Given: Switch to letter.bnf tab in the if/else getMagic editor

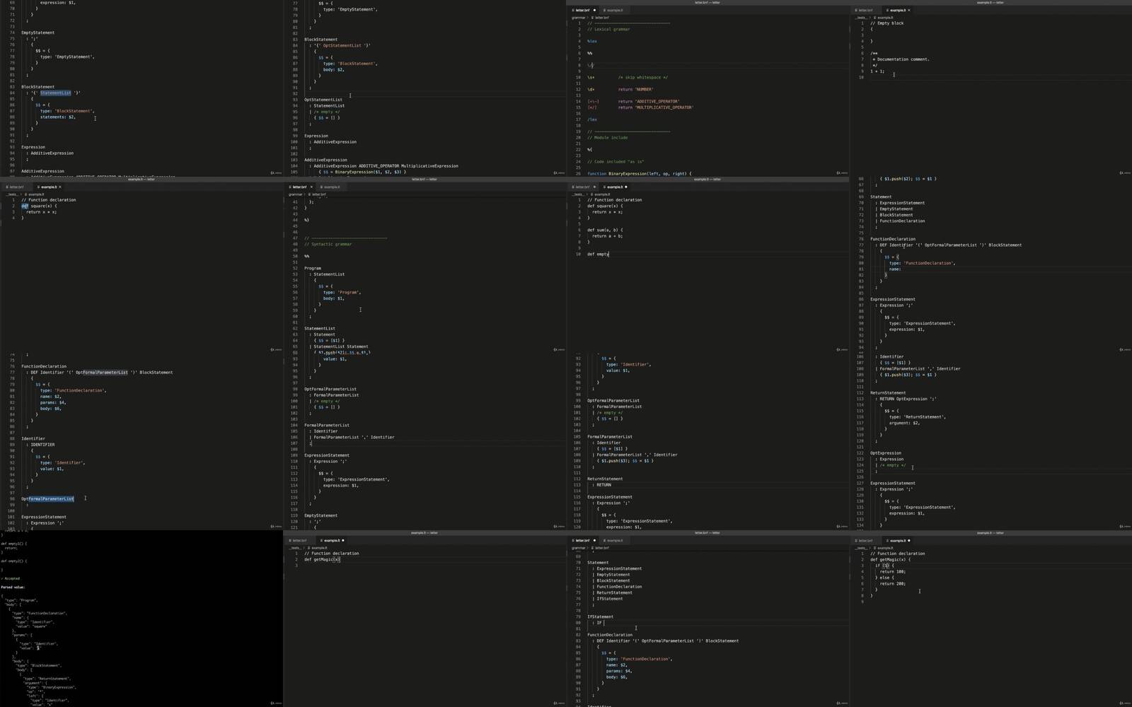Looking at the screenshot, I should click(865, 541).
